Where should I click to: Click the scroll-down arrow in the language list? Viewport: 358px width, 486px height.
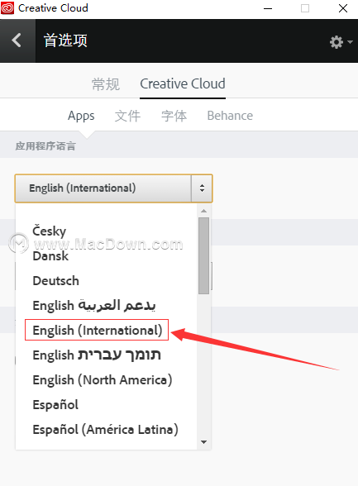203,442
